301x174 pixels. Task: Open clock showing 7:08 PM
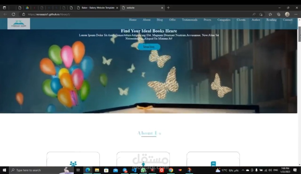285,170
